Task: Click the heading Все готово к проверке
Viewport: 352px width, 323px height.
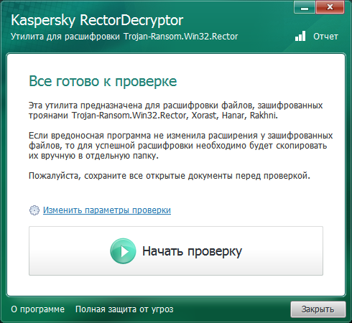Action: [x=103, y=81]
